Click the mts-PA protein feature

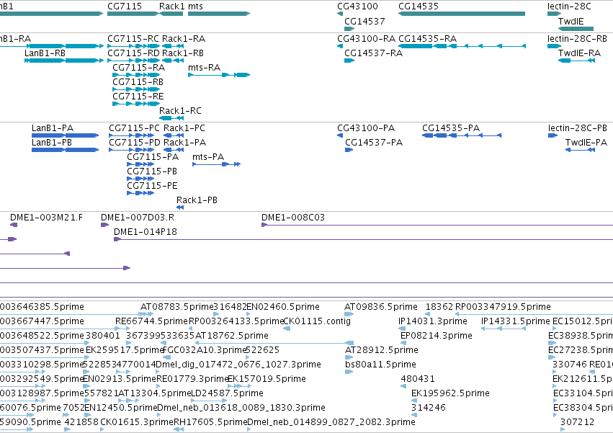(208, 157)
